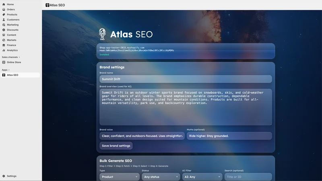Open Content in the sidebar
The height and width of the screenshot is (181, 322).
[x=12, y=35]
